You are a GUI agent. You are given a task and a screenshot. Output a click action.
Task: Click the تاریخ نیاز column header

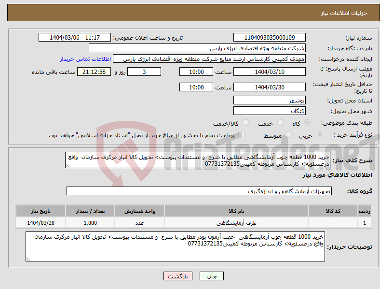coord(41,211)
